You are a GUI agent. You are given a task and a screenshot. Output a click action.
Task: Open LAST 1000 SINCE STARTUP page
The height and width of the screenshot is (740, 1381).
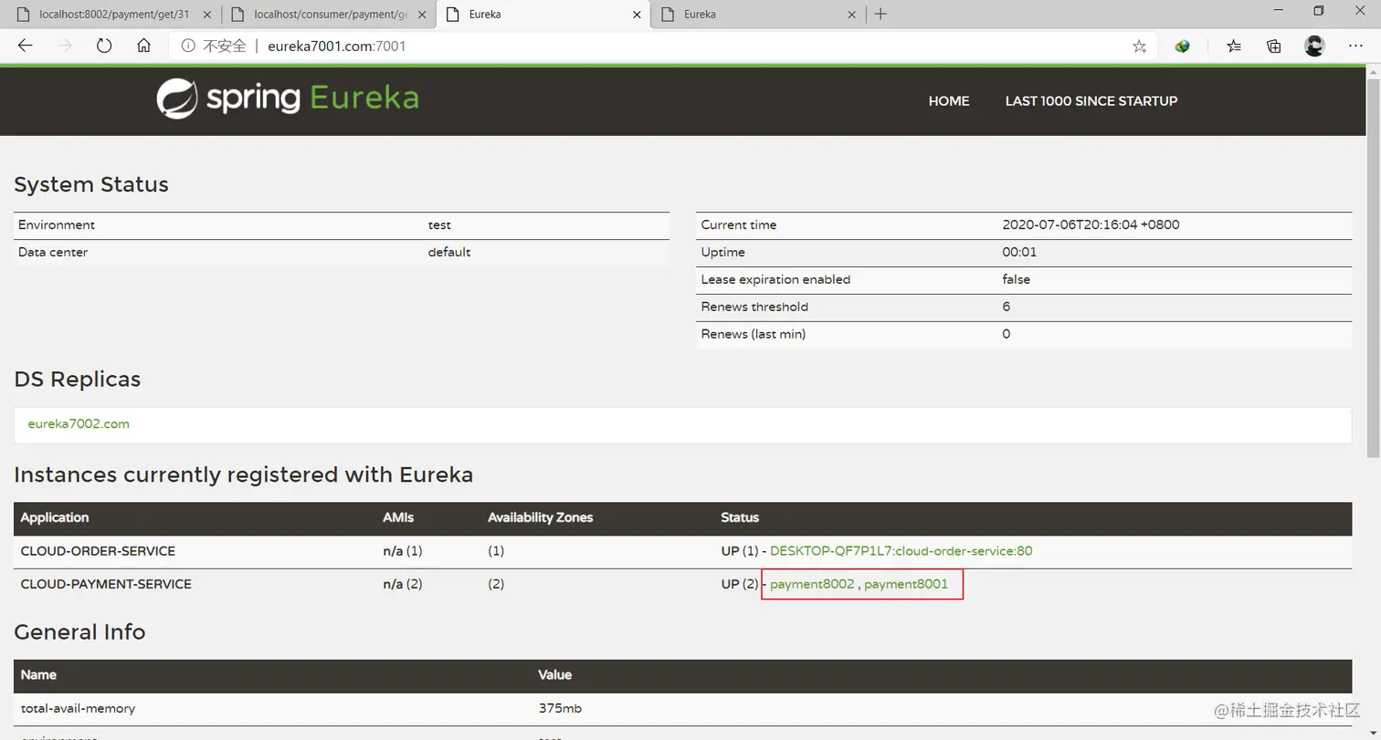tap(1091, 101)
